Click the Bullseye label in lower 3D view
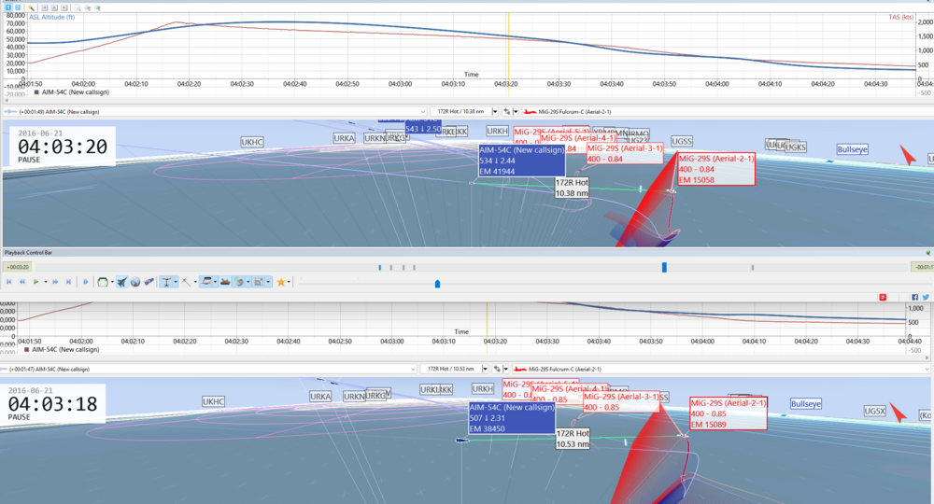The width and height of the screenshot is (934, 504). coord(805,404)
